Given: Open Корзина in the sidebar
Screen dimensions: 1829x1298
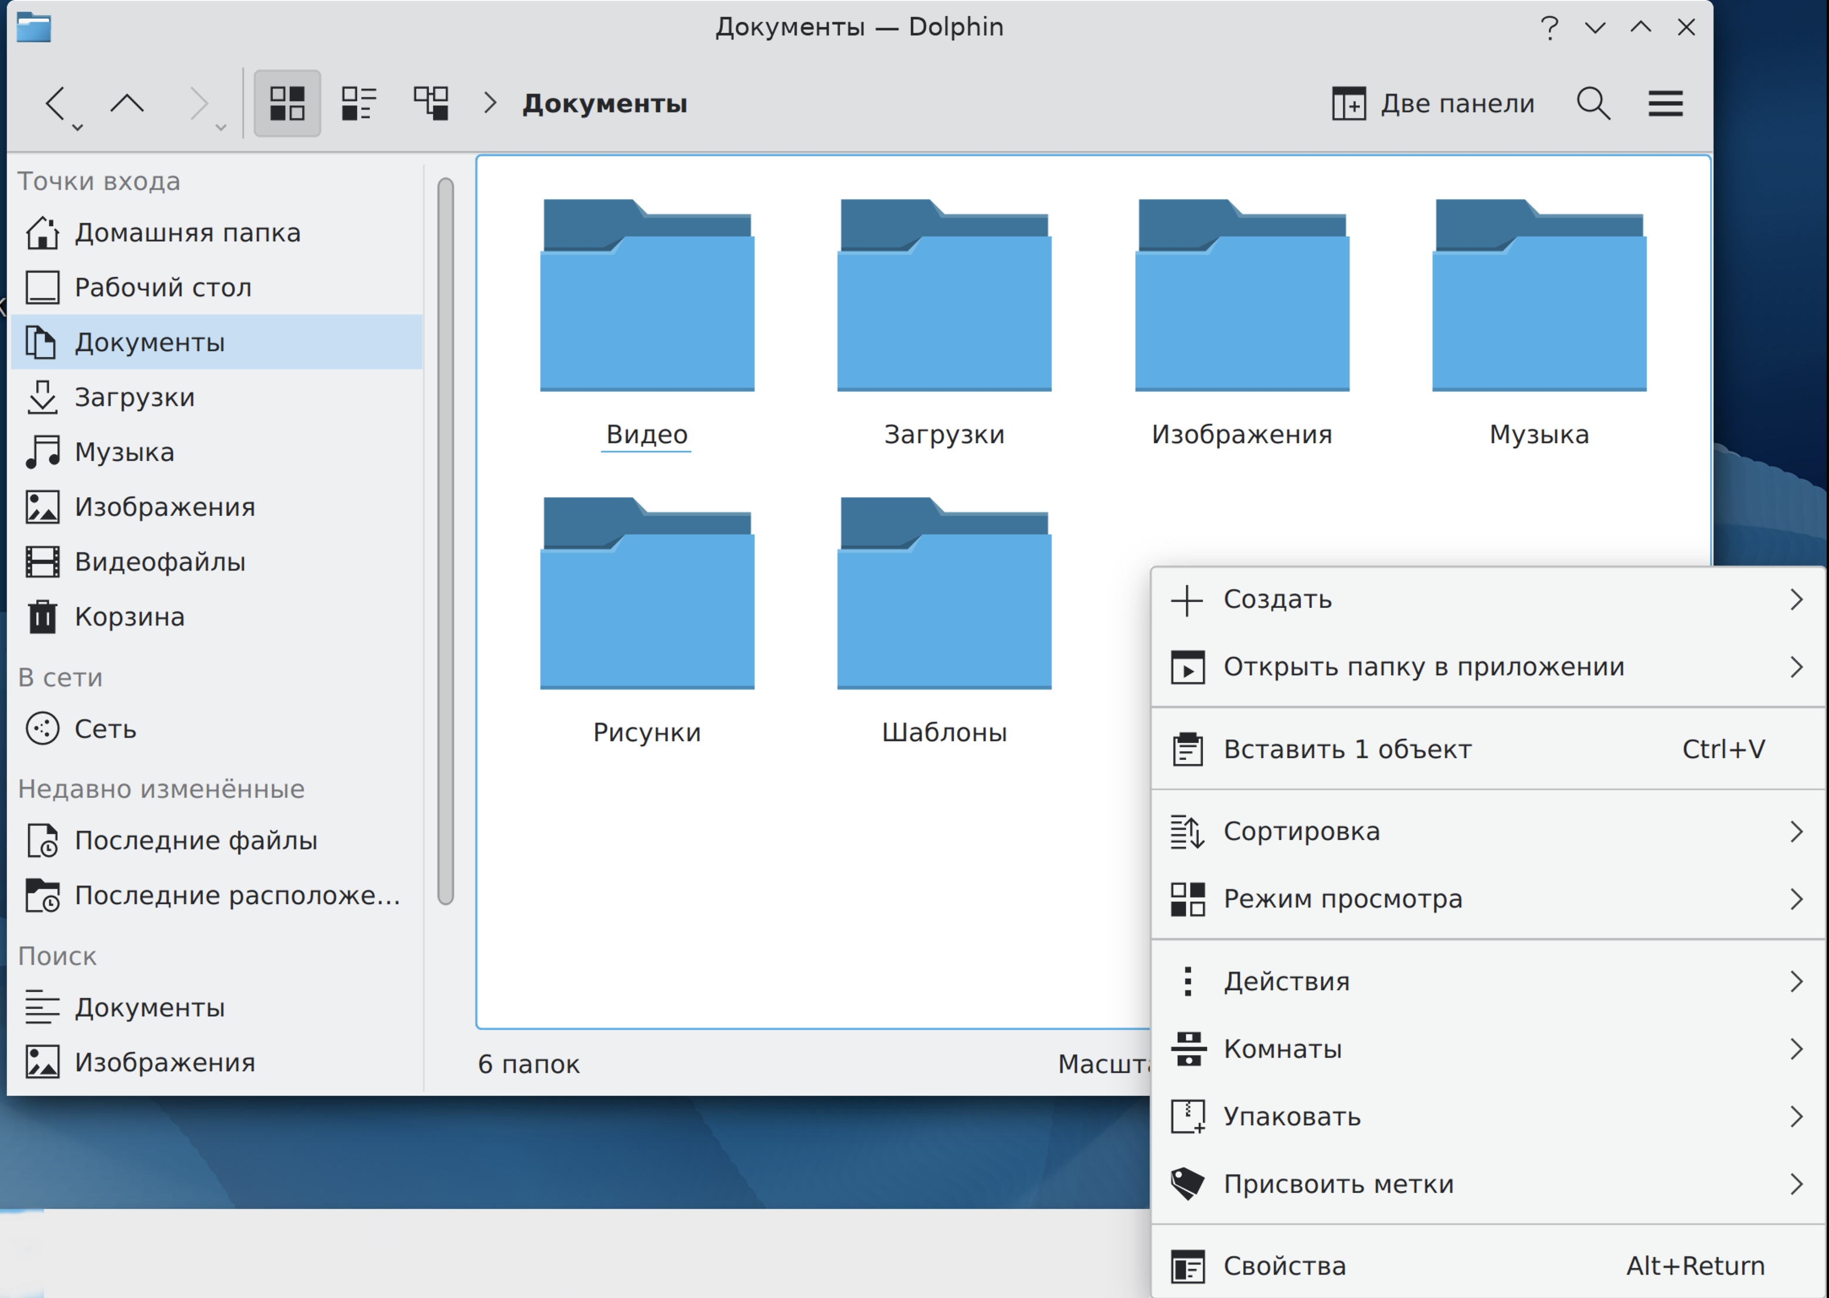Looking at the screenshot, I should (x=217, y=617).
